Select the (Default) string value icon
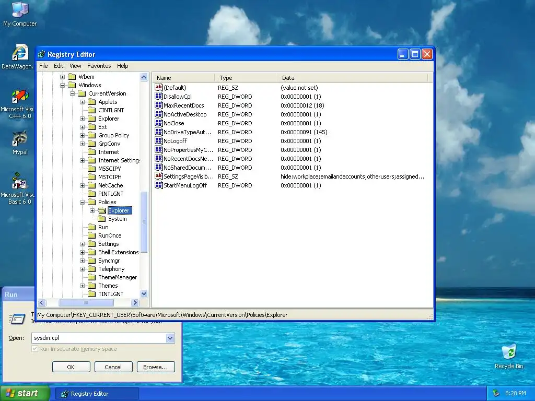Screen dimensions: 535x401 click(159, 88)
